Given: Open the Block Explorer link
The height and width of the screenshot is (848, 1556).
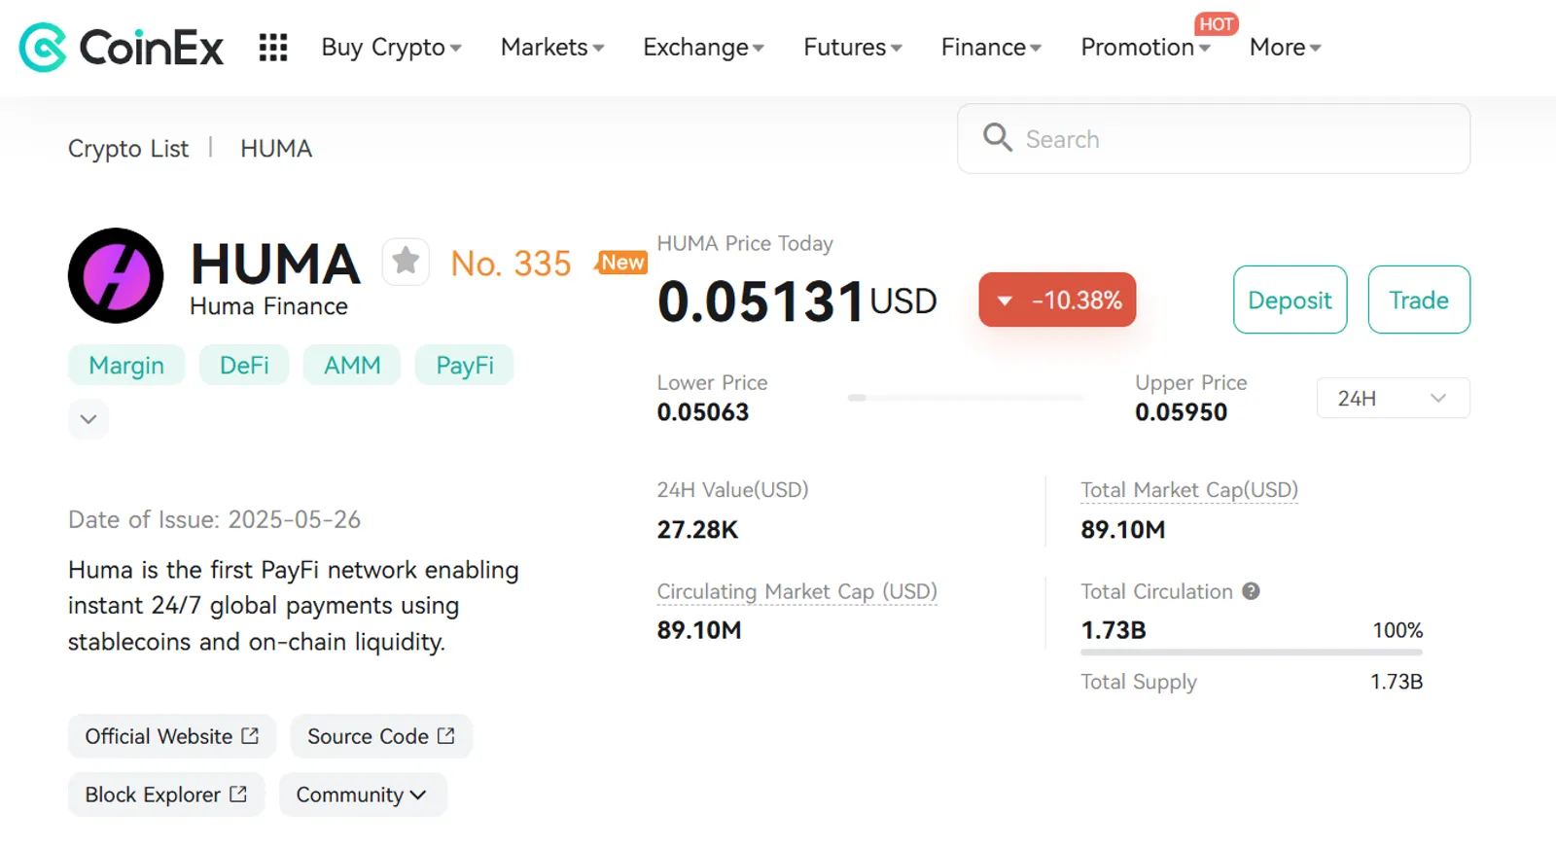Looking at the screenshot, I should tap(166, 795).
